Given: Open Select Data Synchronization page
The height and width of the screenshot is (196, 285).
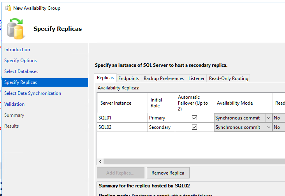Looking at the screenshot, I should tap(33, 93).
